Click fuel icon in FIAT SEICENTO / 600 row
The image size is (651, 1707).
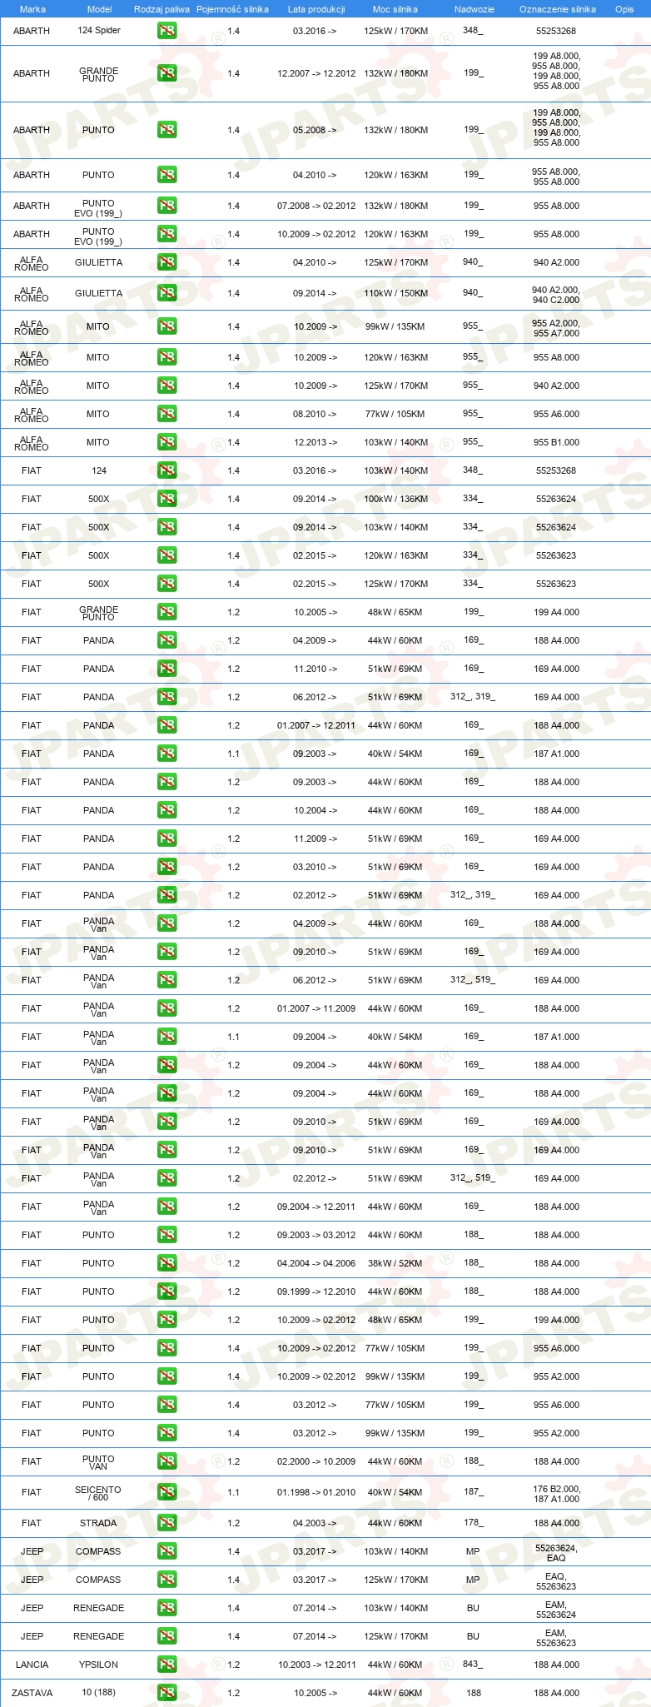pos(167,1492)
